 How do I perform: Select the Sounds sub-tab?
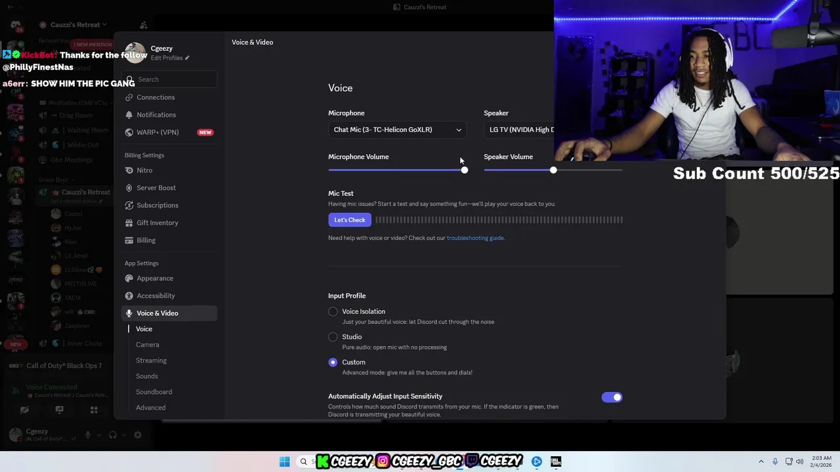click(x=147, y=376)
